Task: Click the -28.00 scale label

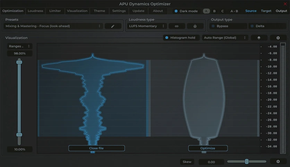Action: pos(271,126)
